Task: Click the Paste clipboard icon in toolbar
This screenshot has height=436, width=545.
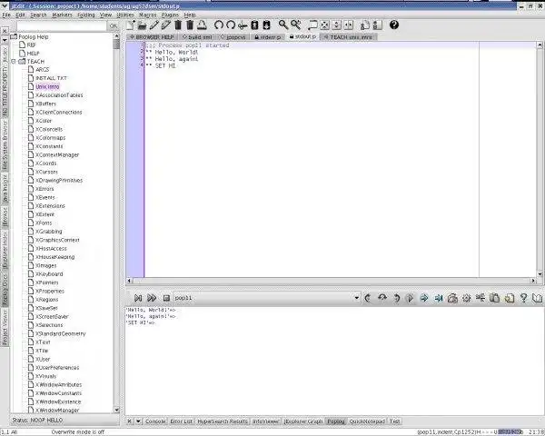Action: pos(266,25)
